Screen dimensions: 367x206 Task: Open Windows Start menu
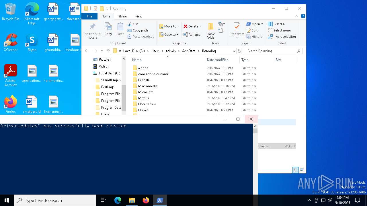7,200
